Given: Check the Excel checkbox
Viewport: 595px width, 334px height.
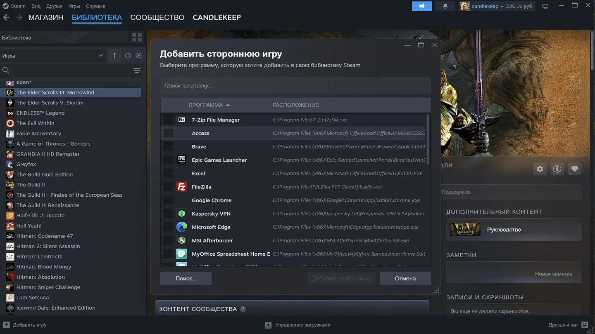Looking at the screenshot, I should point(168,173).
